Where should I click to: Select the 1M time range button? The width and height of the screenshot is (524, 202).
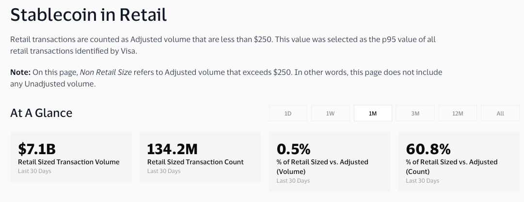point(373,113)
